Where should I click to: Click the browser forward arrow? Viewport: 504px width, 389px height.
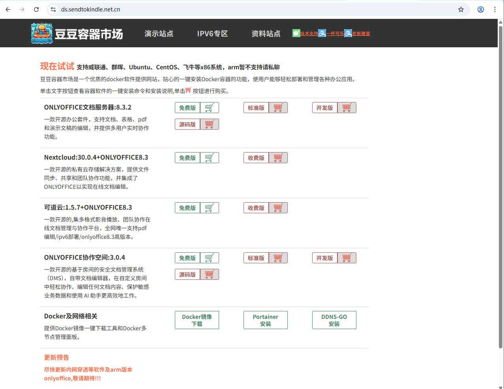22,9
